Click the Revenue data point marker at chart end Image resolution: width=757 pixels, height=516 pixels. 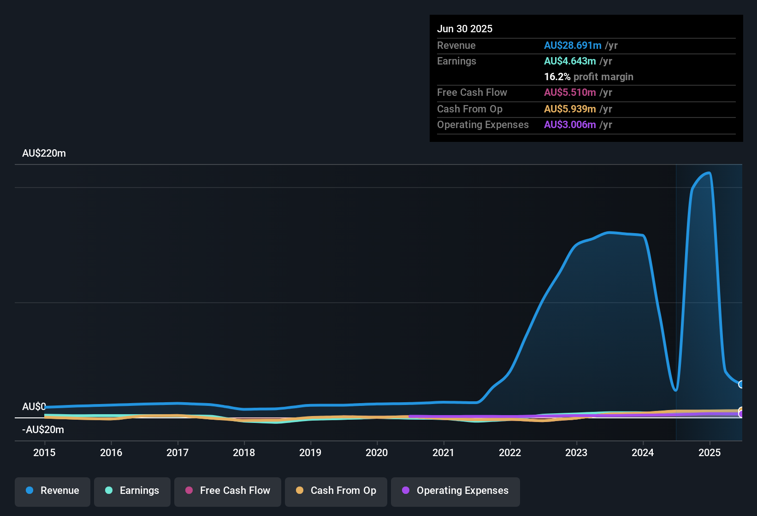pos(741,384)
